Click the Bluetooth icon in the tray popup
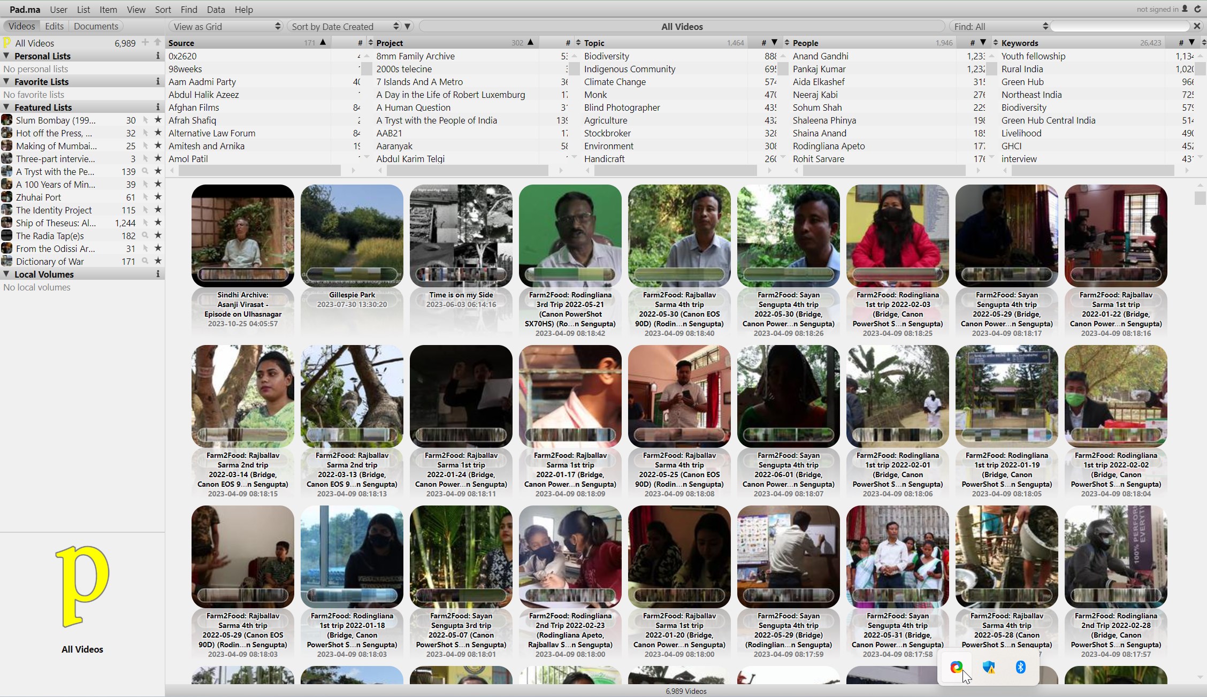Screen dimensions: 1207x697 pos(1020,667)
